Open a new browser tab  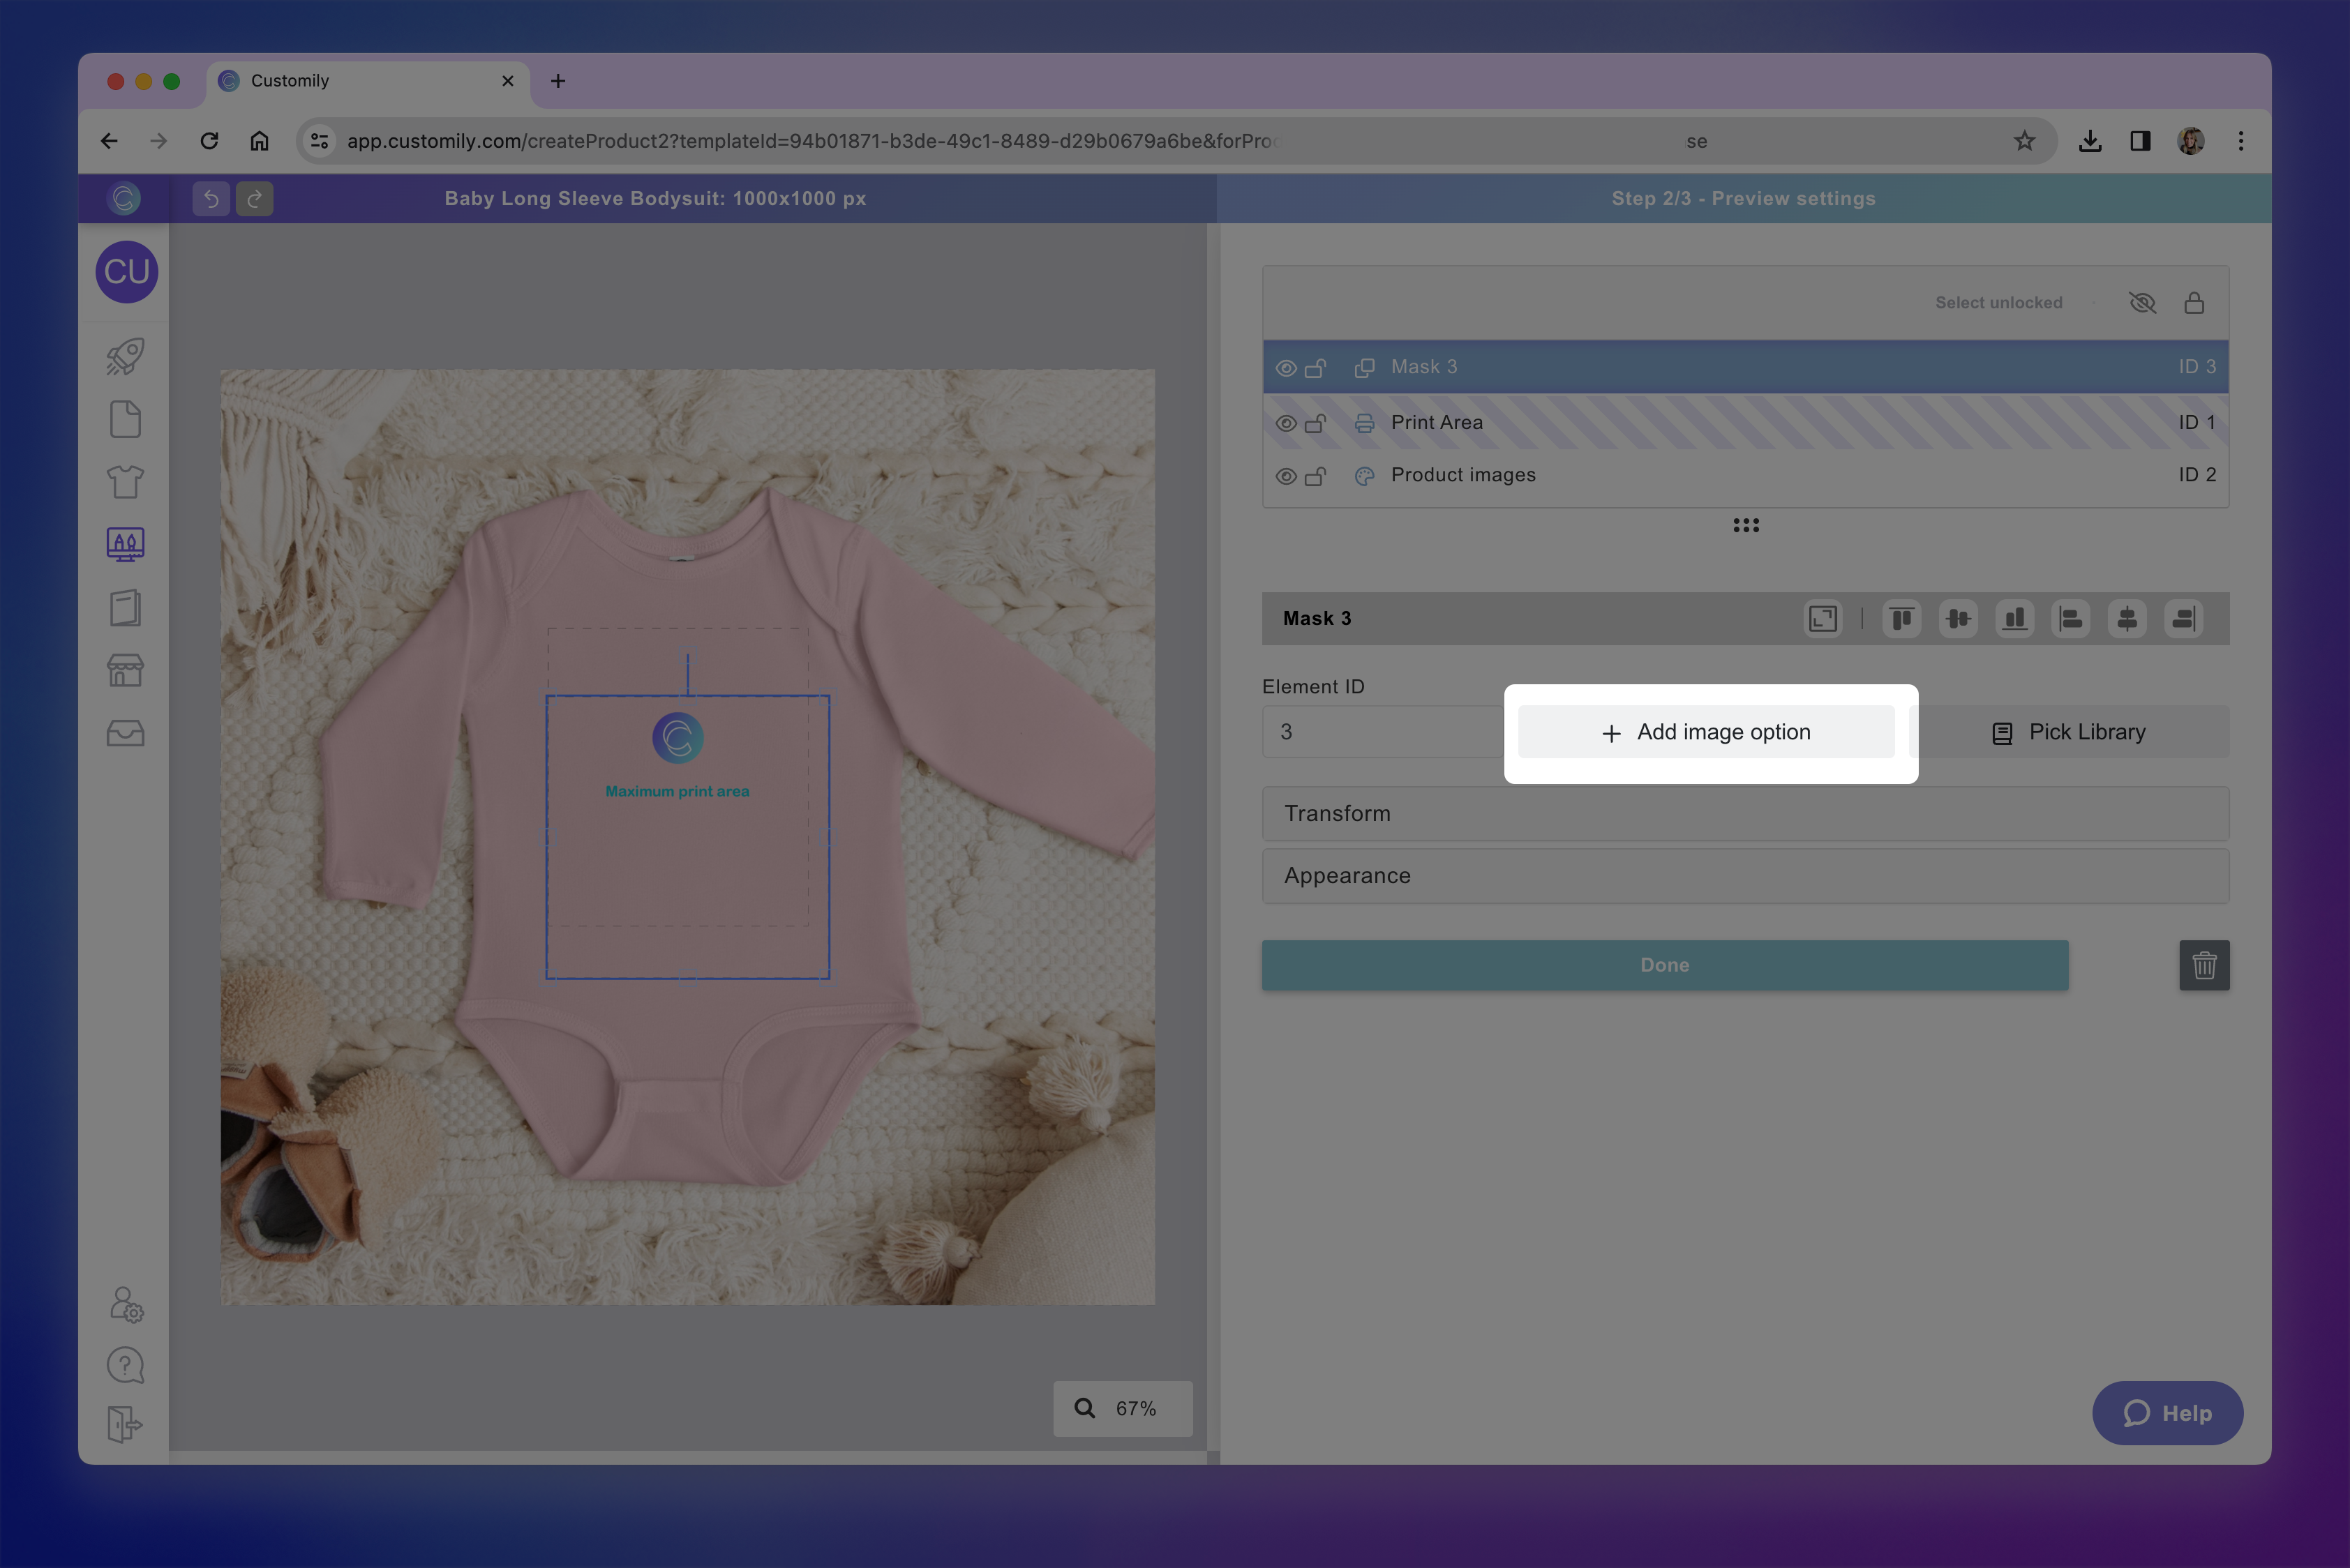pos(558,81)
